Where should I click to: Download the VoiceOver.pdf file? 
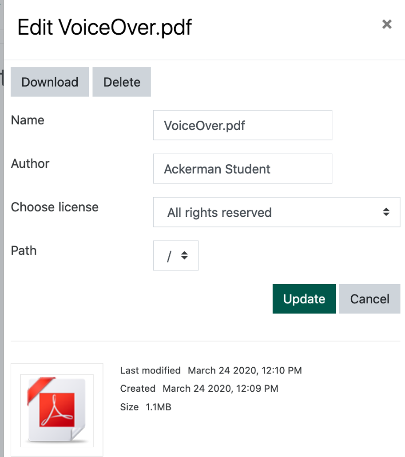pyautogui.click(x=49, y=82)
